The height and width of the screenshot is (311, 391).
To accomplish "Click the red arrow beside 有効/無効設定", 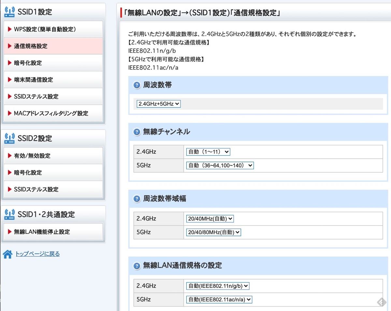I will point(9,156).
